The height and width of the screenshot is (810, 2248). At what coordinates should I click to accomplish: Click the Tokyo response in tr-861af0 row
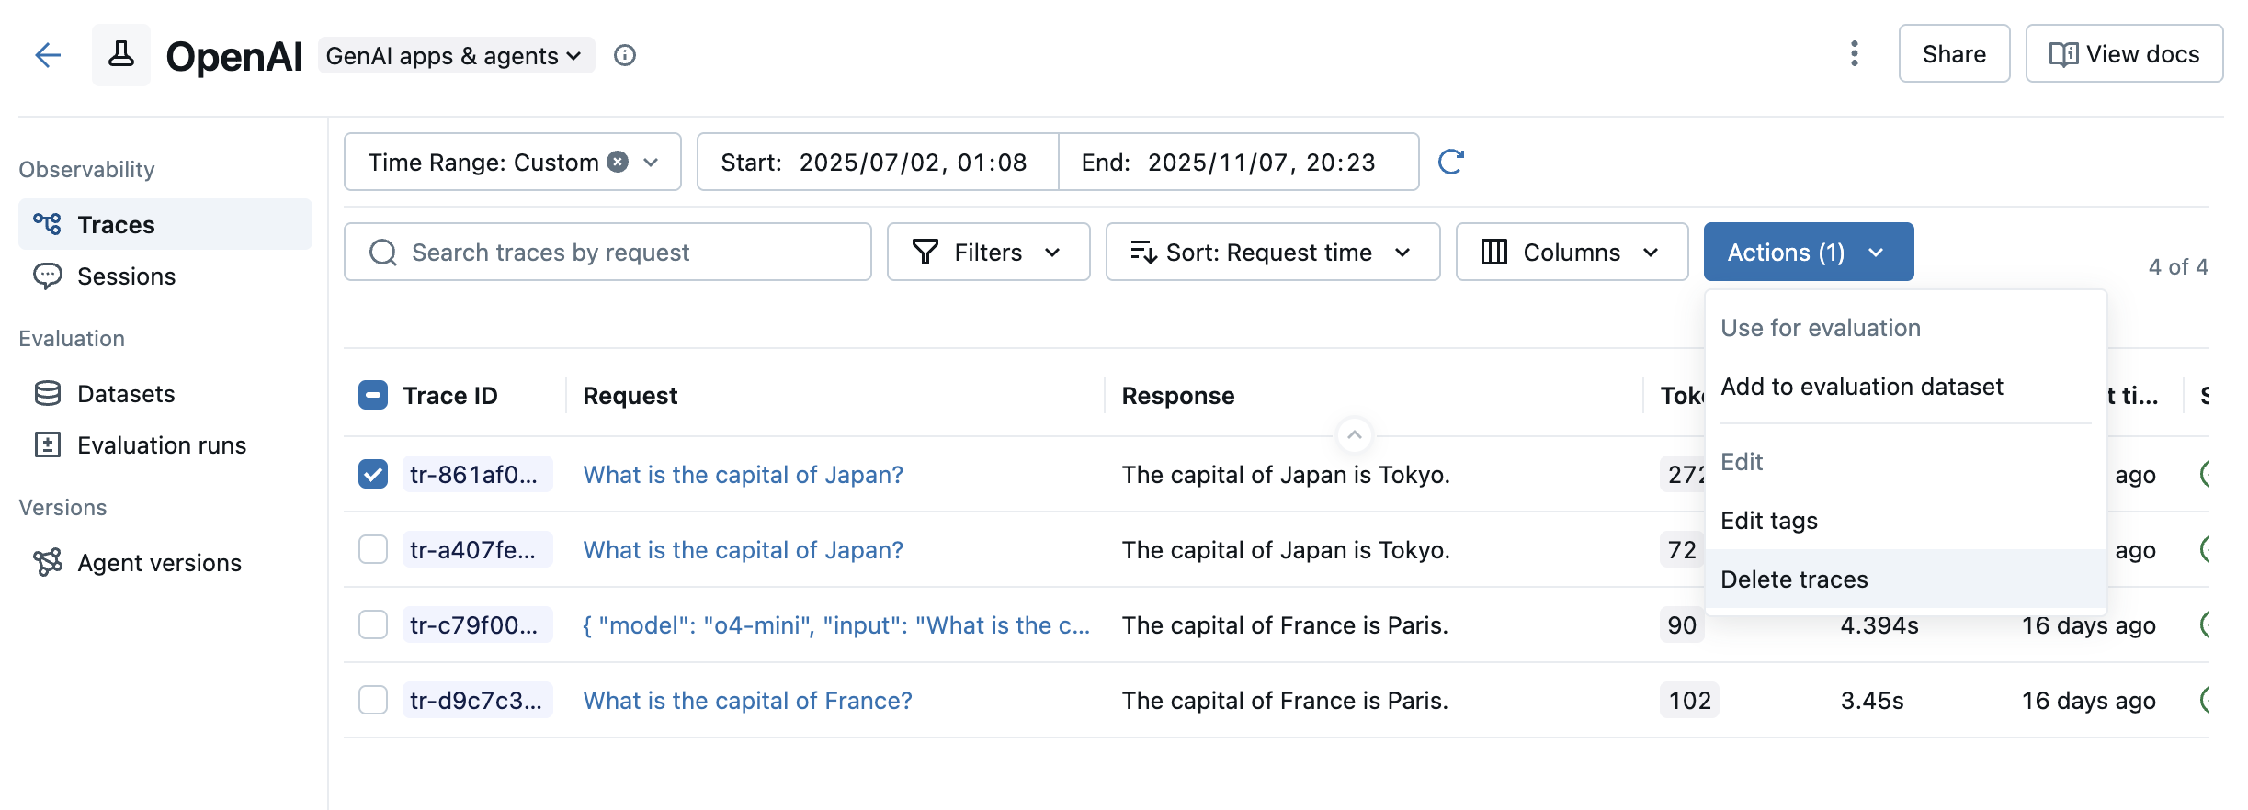1286,475
